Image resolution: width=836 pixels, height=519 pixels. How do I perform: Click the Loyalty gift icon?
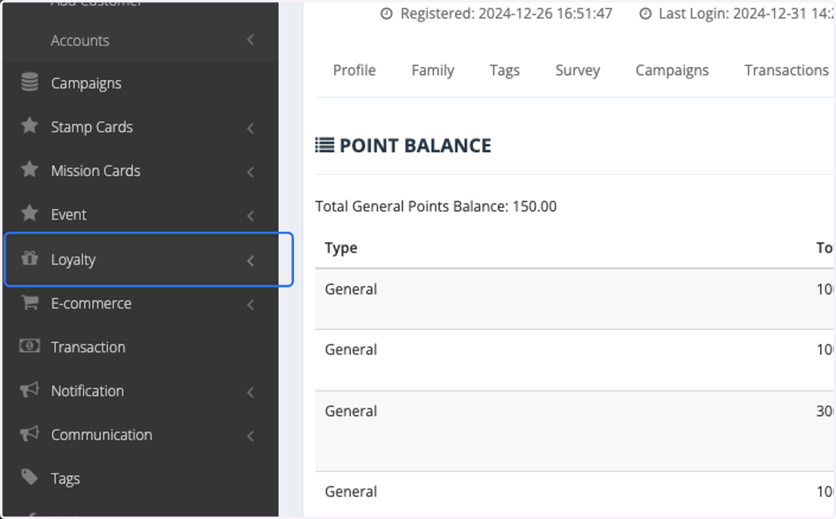(29, 259)
